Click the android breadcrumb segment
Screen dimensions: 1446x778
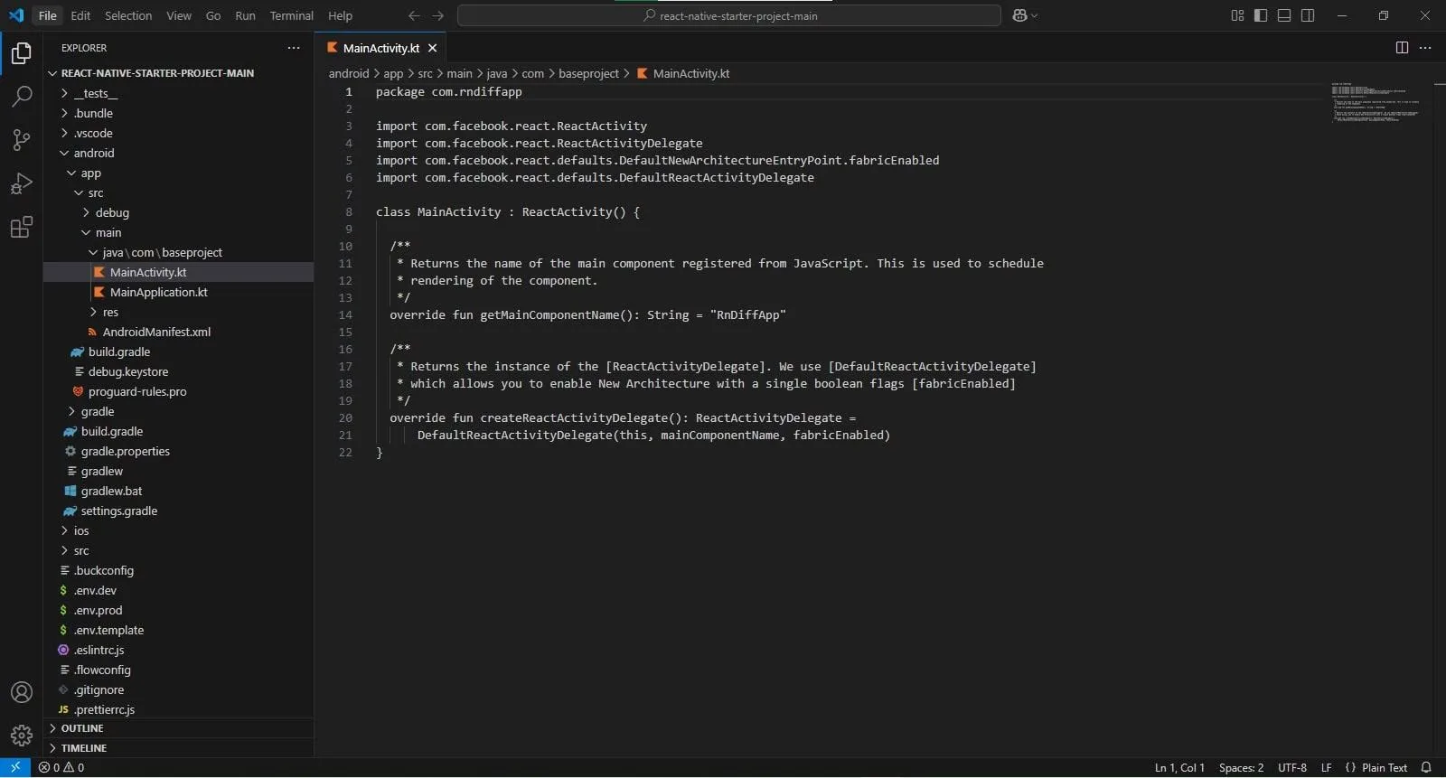349,73
